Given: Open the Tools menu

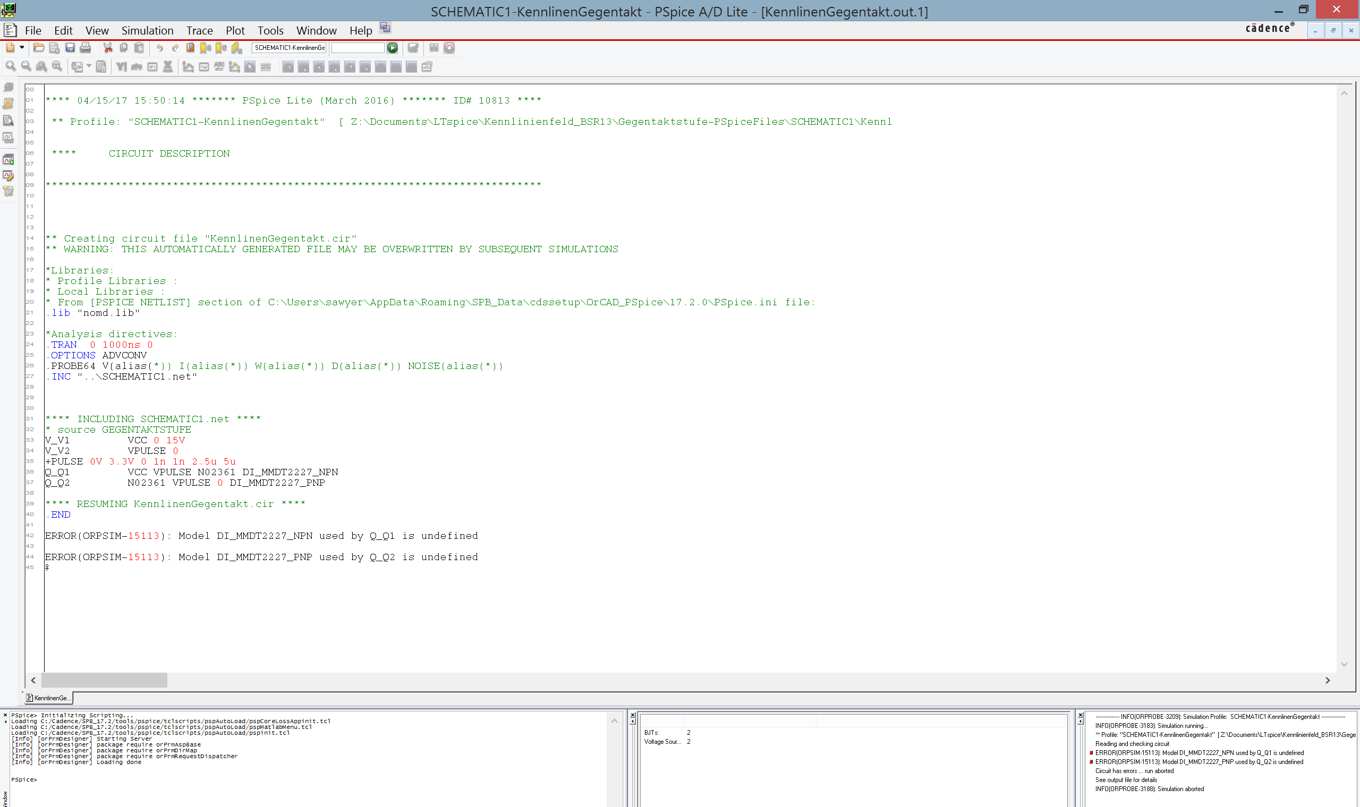Looking at the screenshot, I should (270, 30).
